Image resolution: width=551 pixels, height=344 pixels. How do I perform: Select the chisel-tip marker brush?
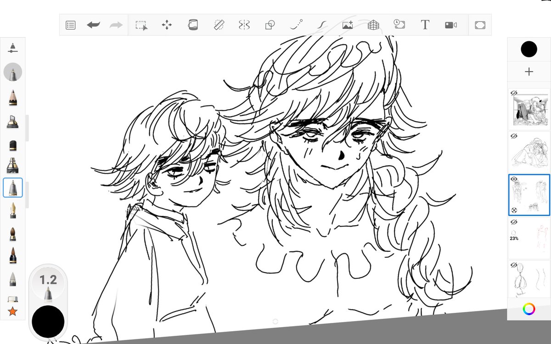(13, 122)
